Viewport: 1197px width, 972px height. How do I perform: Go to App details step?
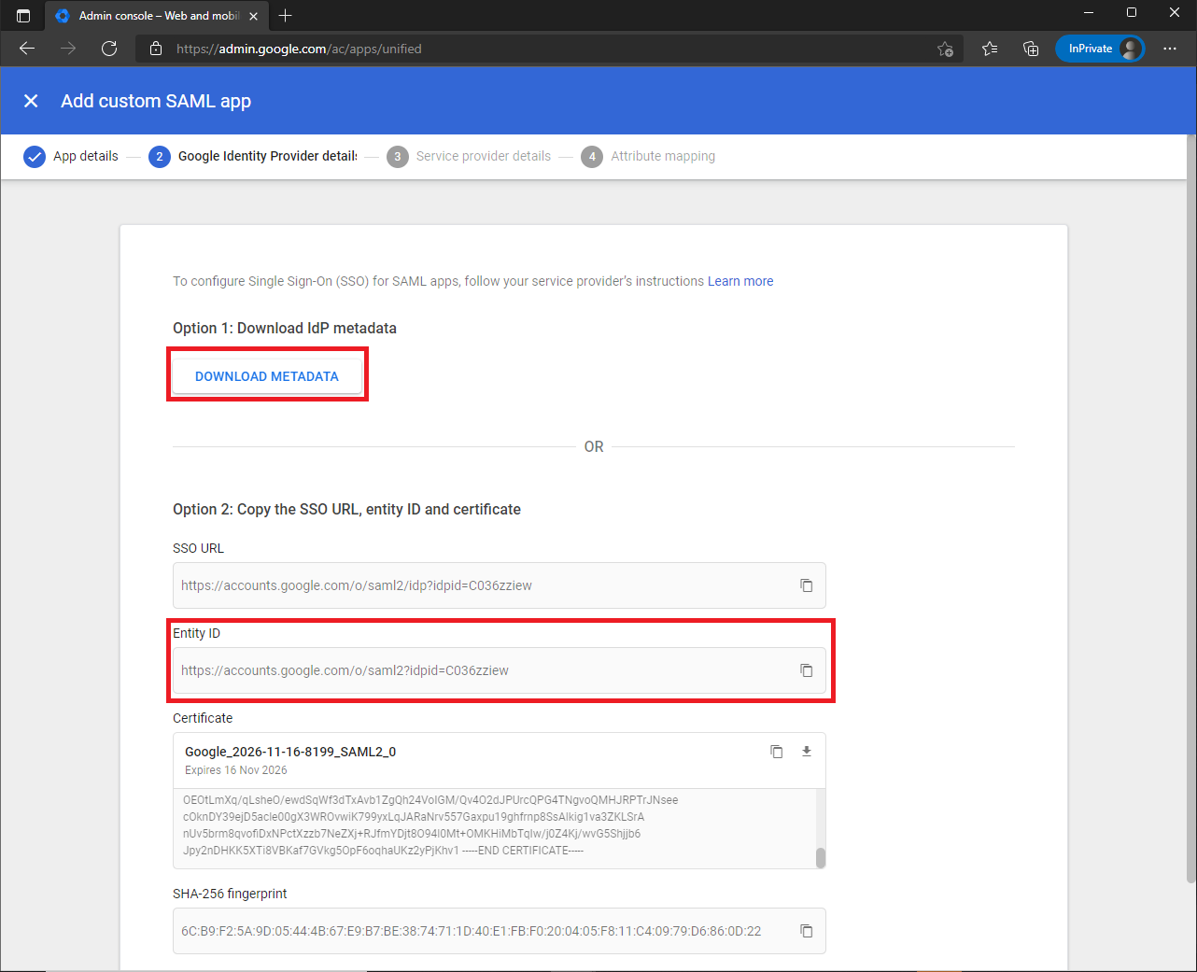(x=71, y=156)
